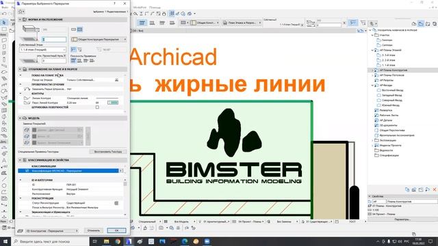Select Спецификации folder in navigator
The width and height of the screenshot is (438, 246).
[389, 155]
